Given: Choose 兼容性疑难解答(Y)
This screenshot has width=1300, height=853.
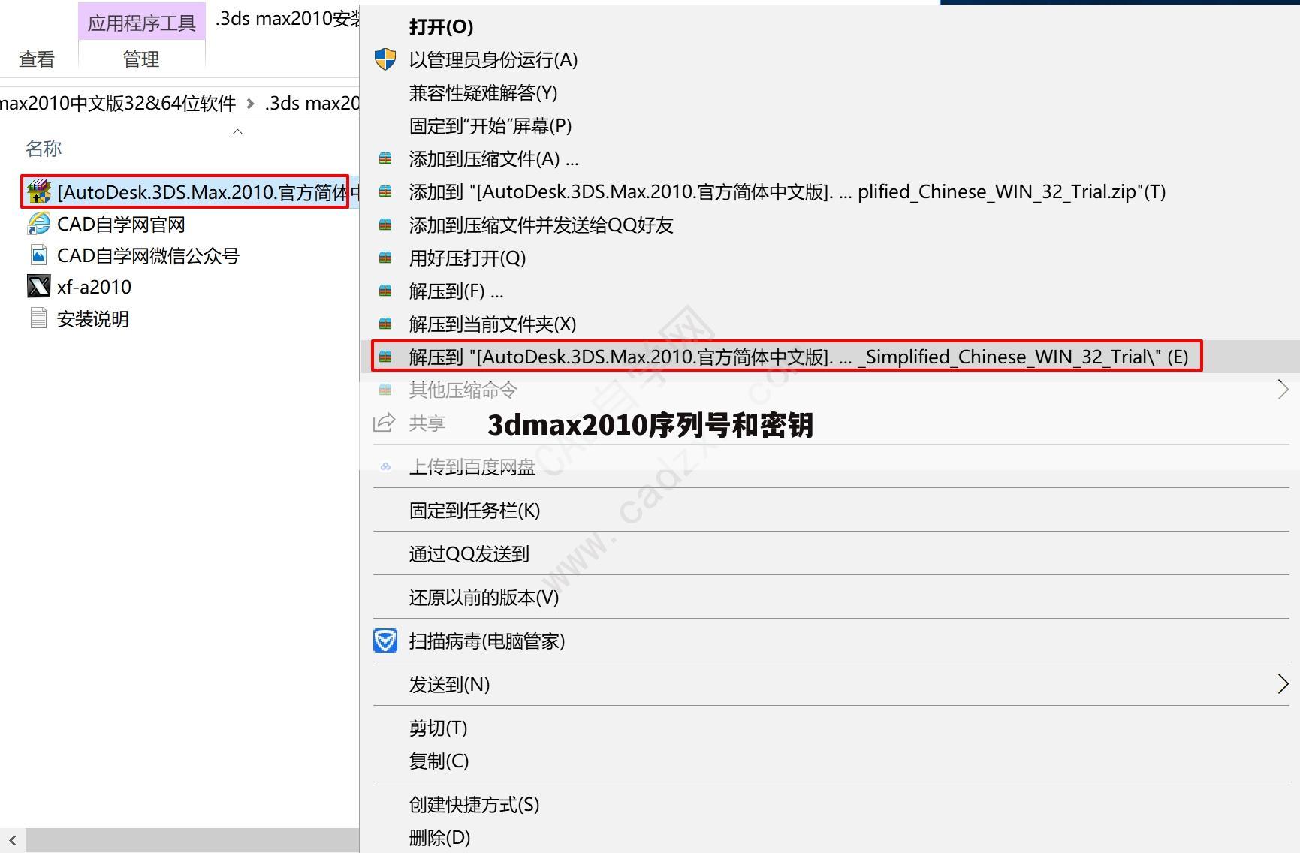Looking at the screenshot, I should pos(483,93).
